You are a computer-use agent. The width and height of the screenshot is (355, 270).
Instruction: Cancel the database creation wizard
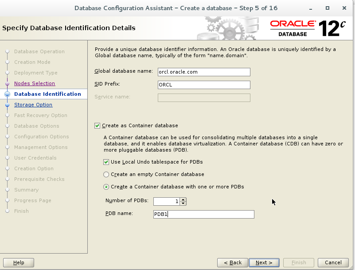tap(333, 262)
